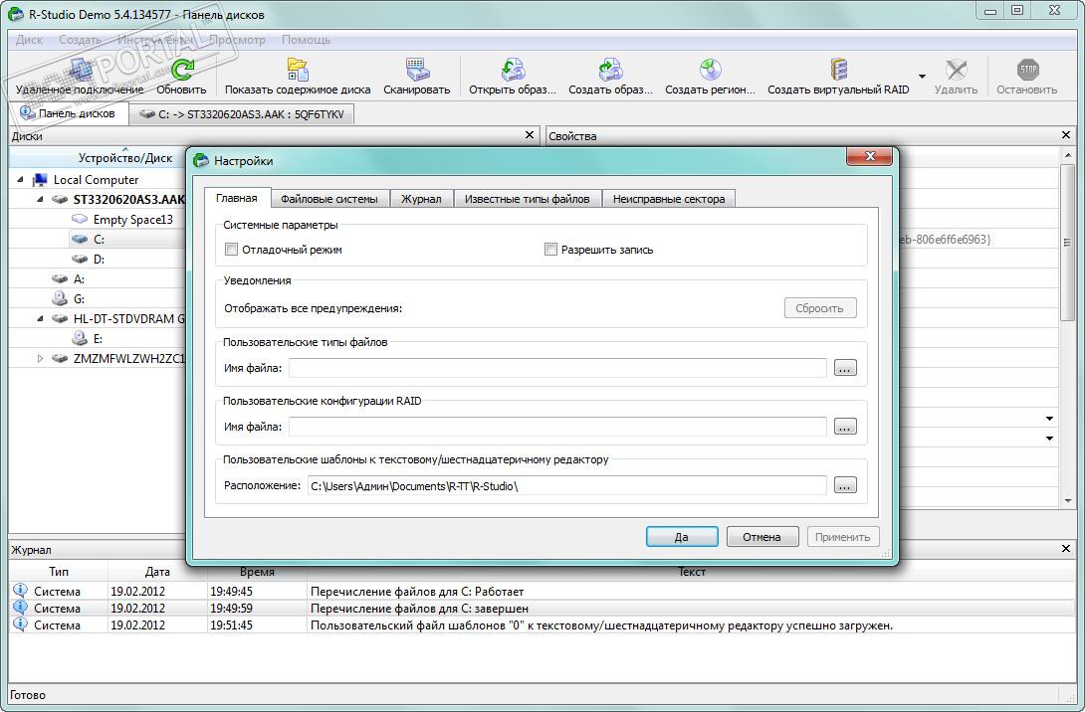This screenshot has width=1085, height=712.
Task: Click info icon of 19:51:45 log entry
Action: [20, 624]
